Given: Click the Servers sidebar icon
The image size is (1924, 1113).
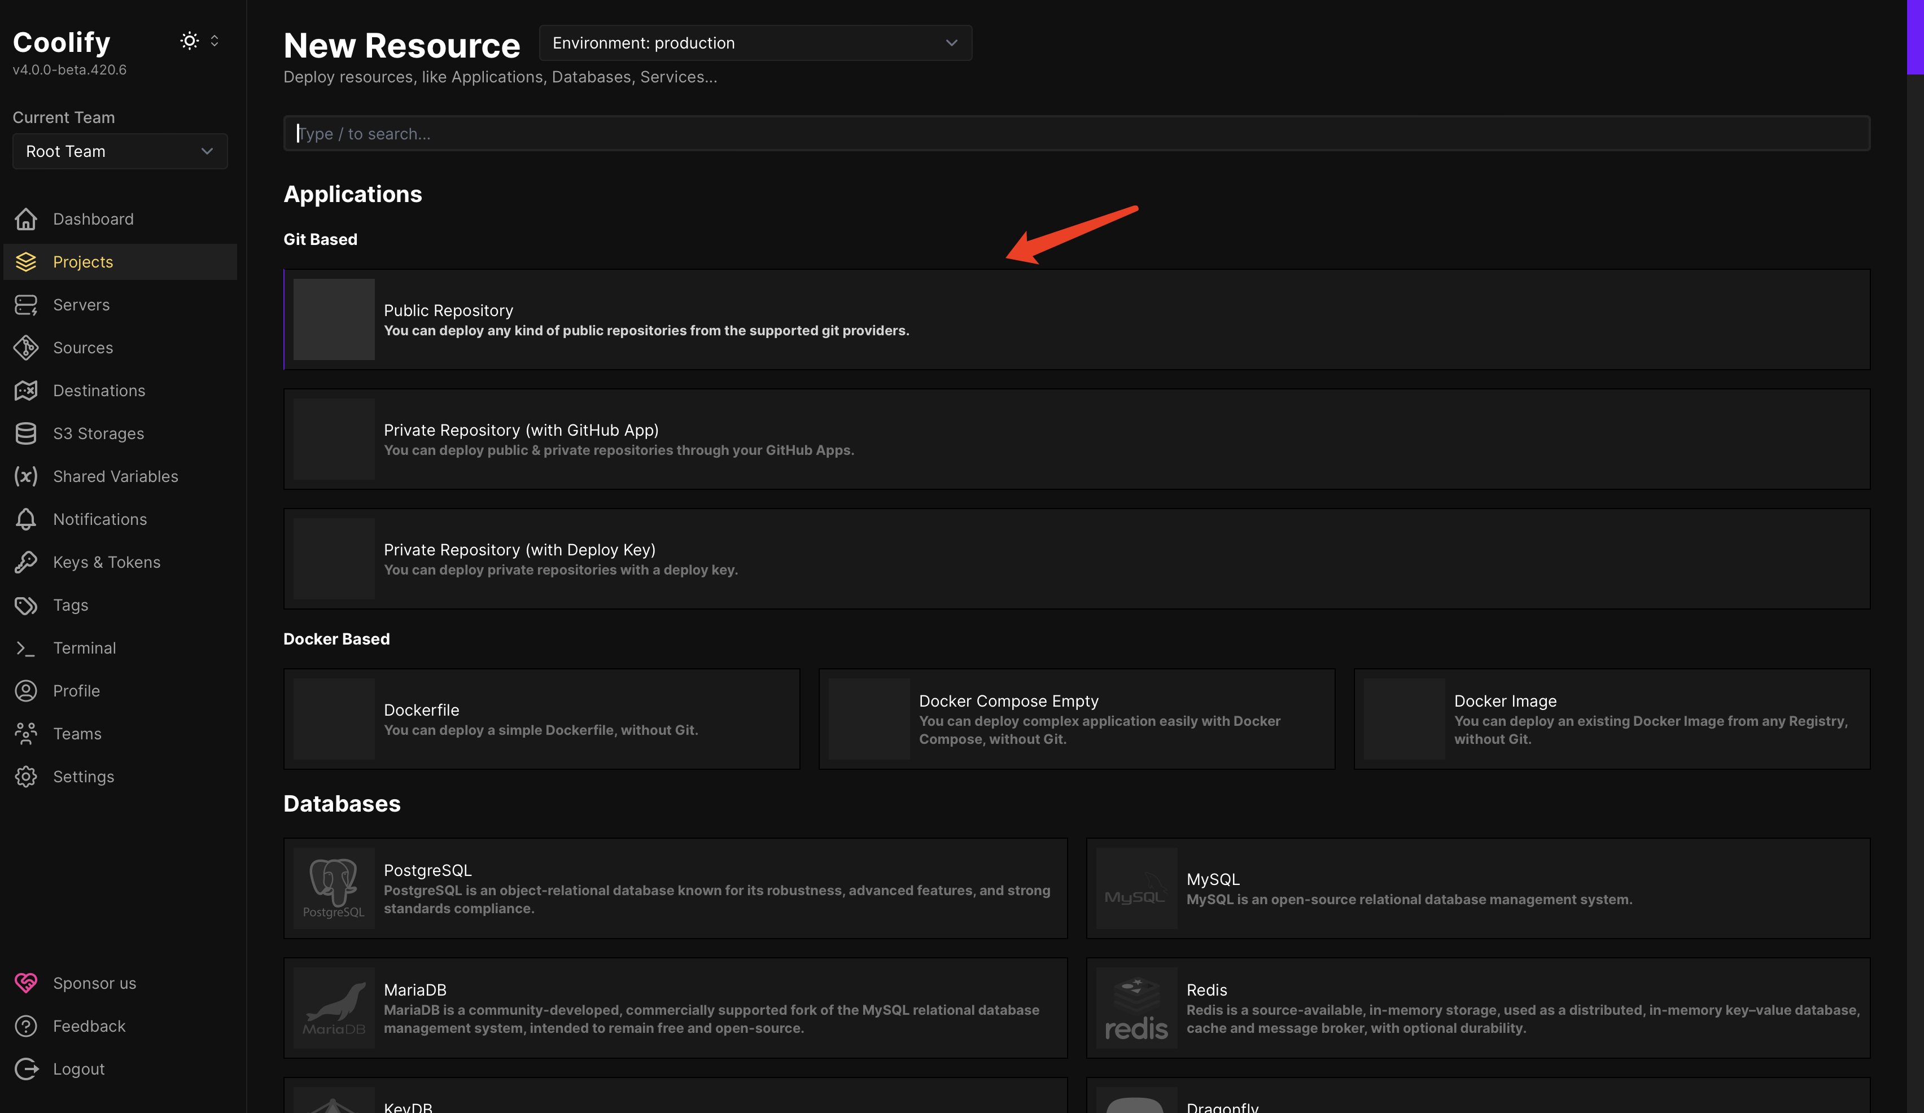Looking at the screenshot, I should coord(26,305).
